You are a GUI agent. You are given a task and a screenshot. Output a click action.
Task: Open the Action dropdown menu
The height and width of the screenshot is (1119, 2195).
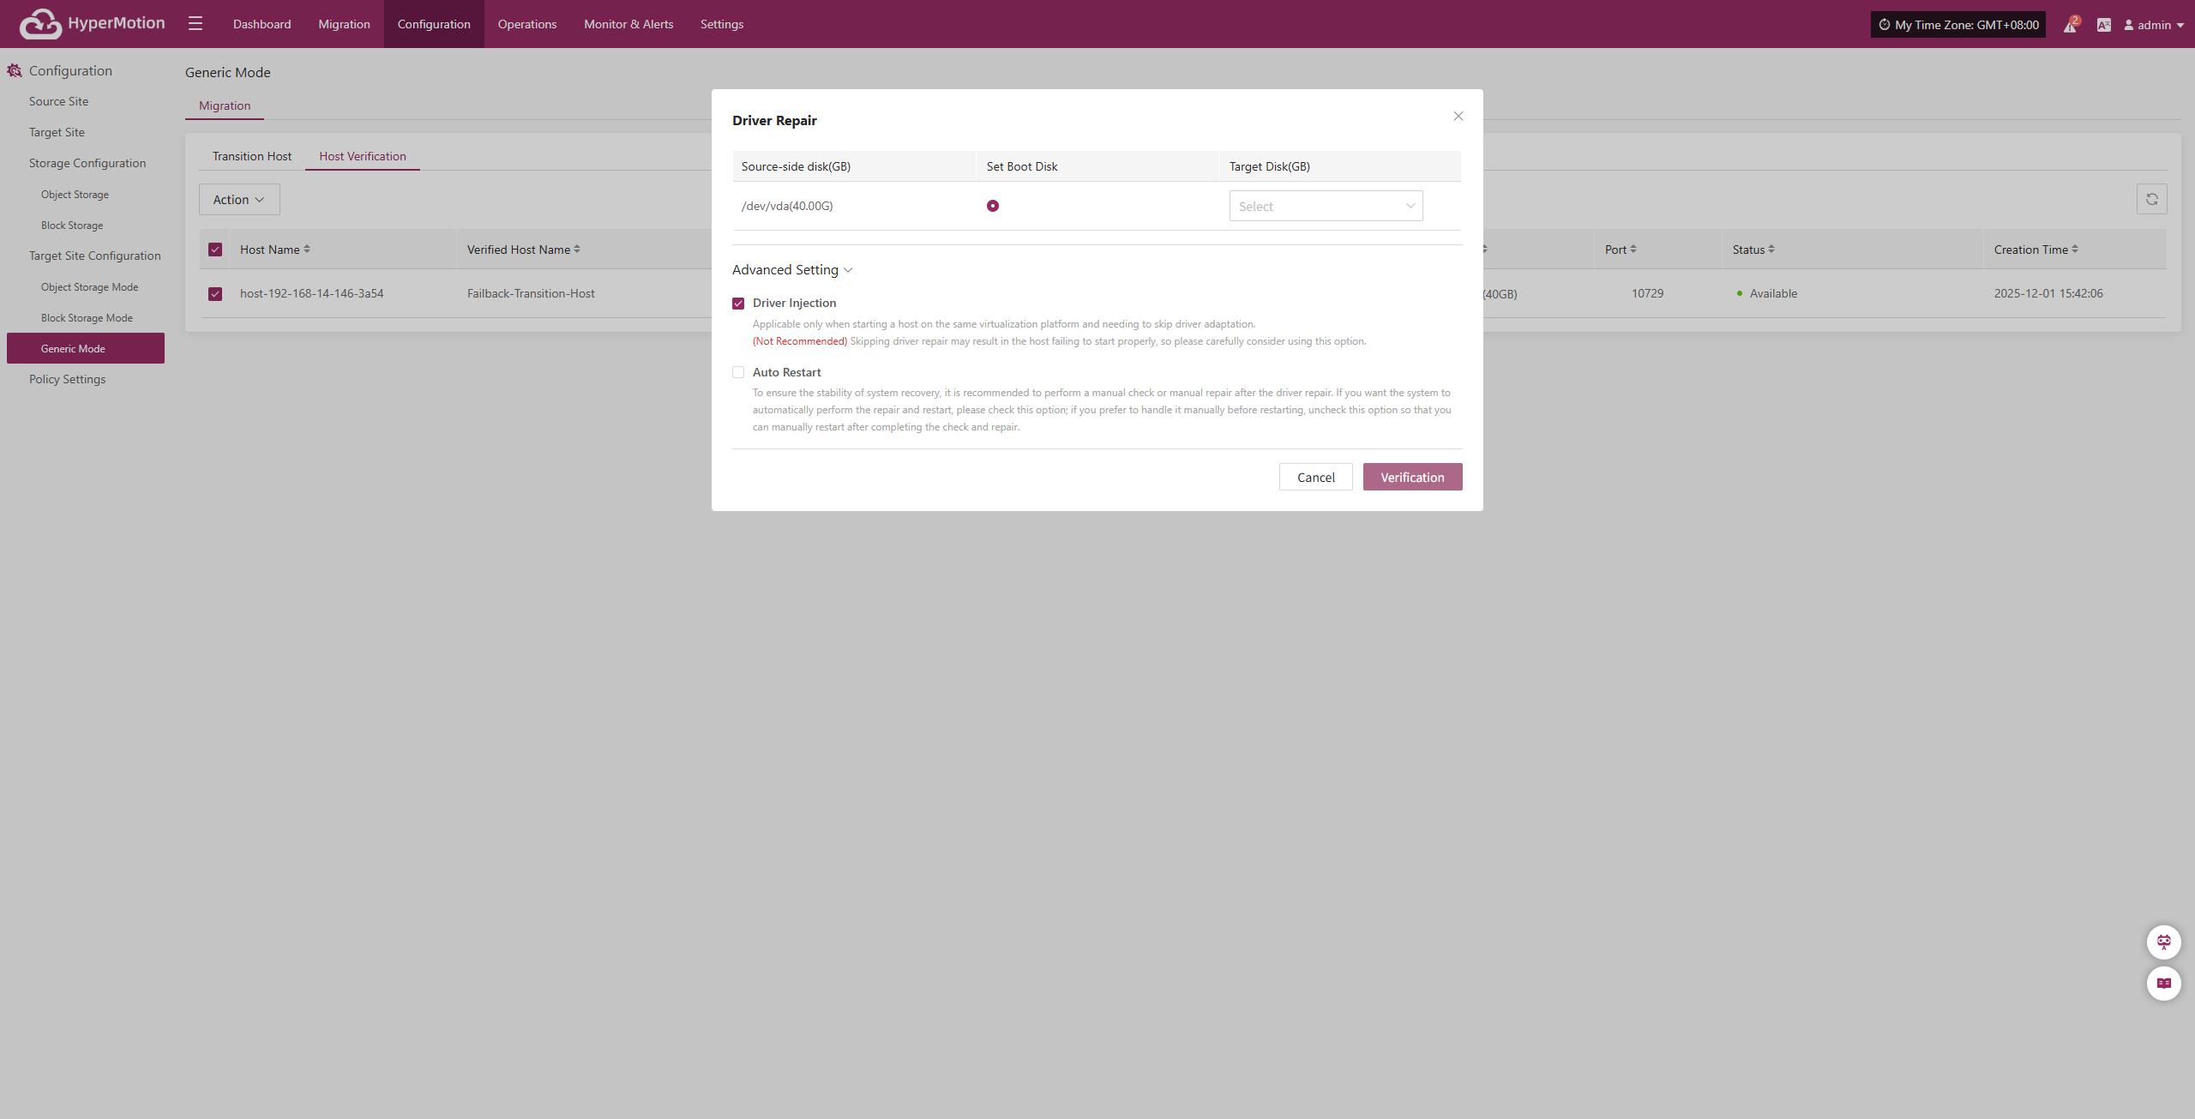[239, 199]
